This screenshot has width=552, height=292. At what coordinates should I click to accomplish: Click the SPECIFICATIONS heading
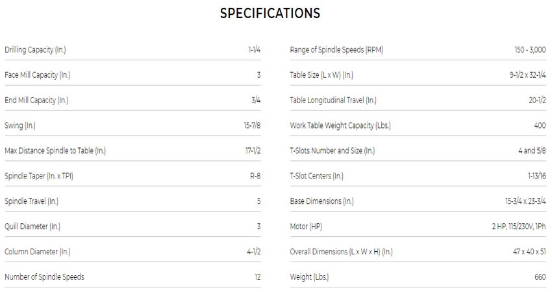pyautogui.click(x=270, y=14)
